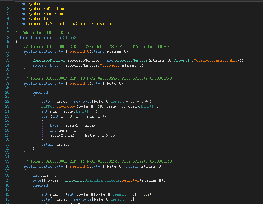
Task: Go to GetExecutingAssembly method reference
Action: pos(215,61)
